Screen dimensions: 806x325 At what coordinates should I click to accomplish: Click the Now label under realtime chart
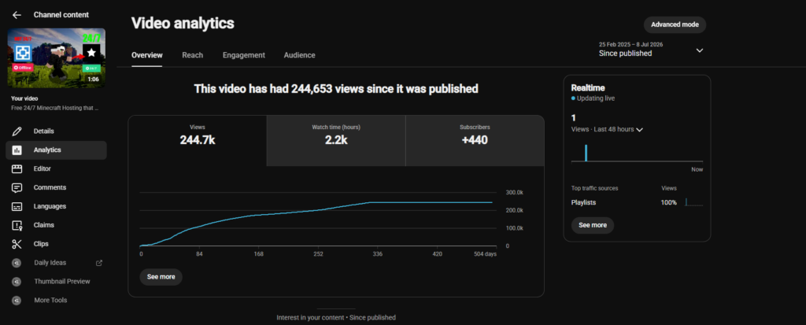697,170
